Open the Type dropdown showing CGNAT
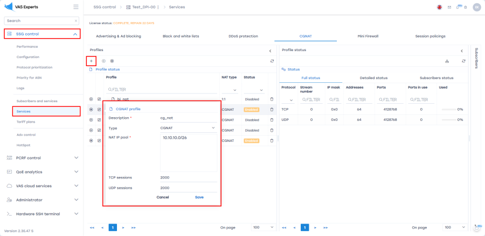 pos(188,128)
